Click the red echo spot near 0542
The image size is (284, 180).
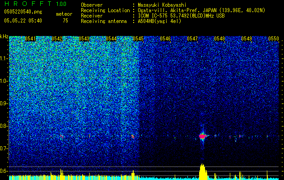[x=62, y=136]
